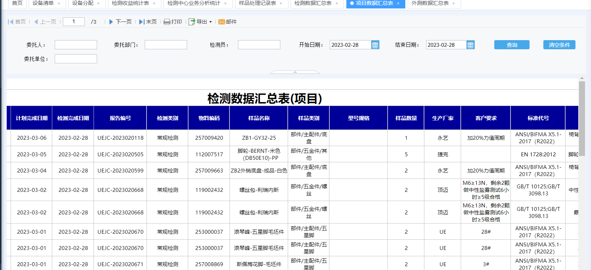
Task: Print the report
Action: point(173,22)
